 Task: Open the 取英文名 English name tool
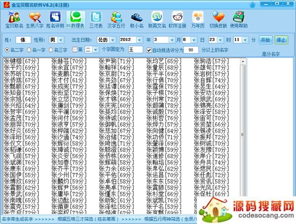[157, 20]
